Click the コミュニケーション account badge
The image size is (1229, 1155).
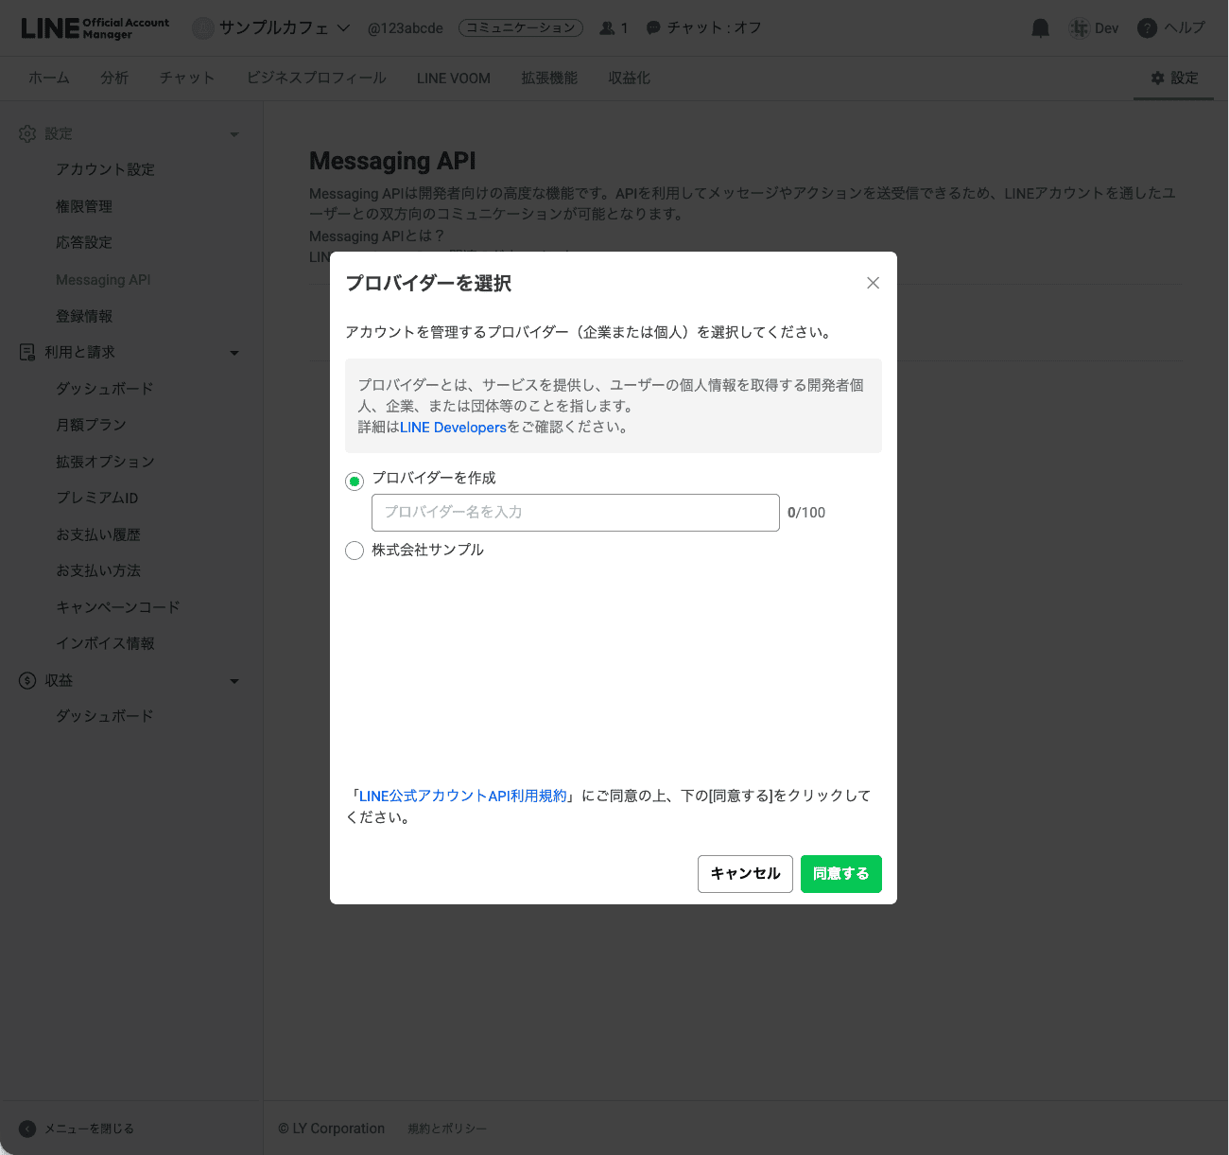tap(521, 28)
